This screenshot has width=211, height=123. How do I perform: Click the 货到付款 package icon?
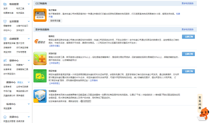click(40, 58)
